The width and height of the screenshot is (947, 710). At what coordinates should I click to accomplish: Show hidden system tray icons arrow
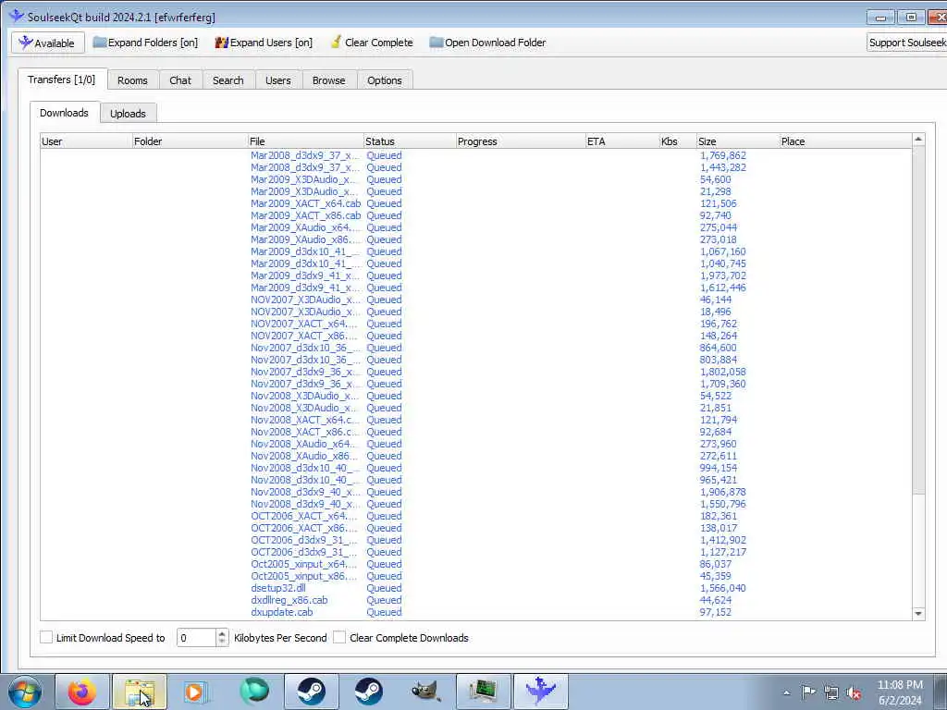pos(786,692)
